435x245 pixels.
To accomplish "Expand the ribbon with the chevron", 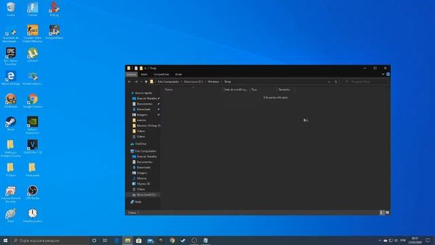I will coord(383,74).
